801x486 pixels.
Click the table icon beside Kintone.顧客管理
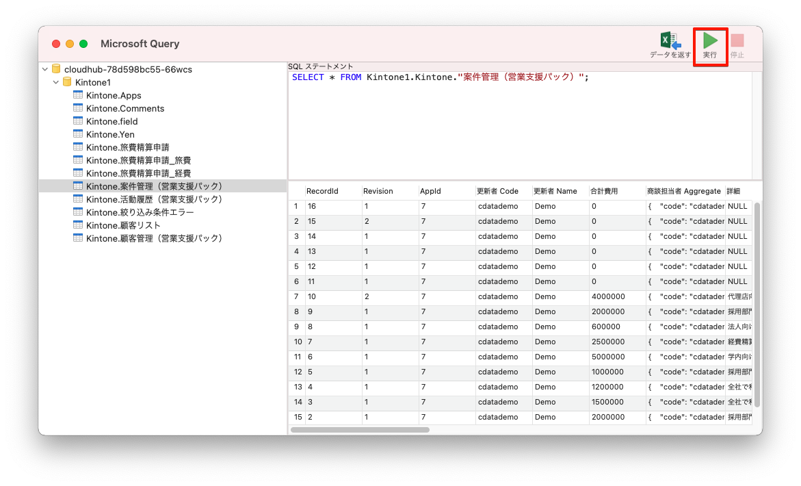pyautogui.click(x=78, y=238)
